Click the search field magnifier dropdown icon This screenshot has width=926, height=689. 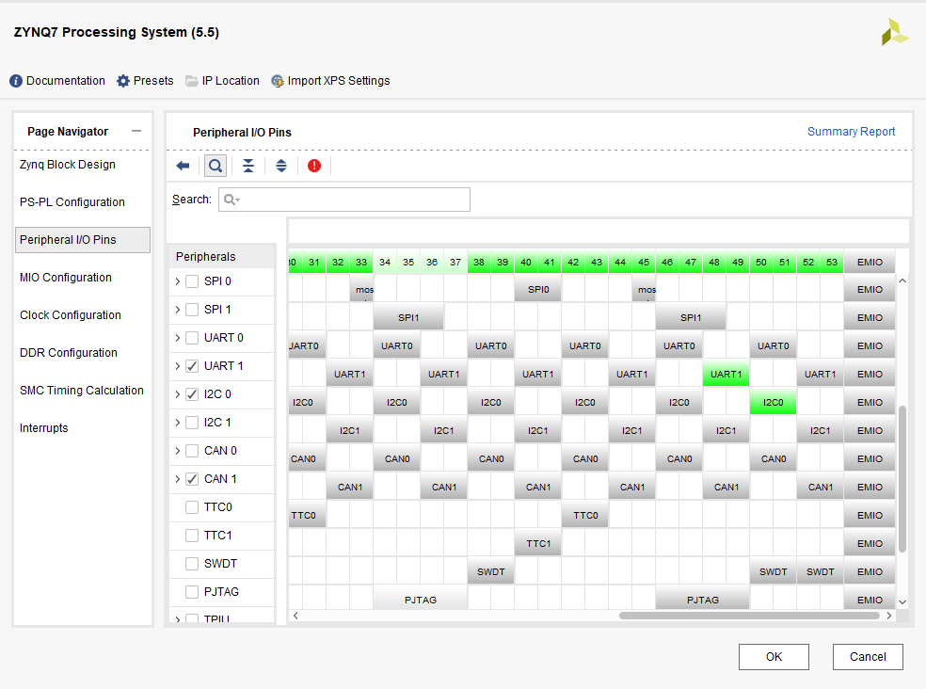[x=231, y=200]
